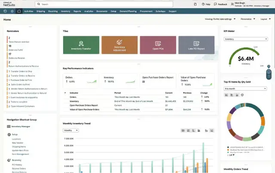Collapse the Key Performance Indicators table arrow

click(65, 93)
